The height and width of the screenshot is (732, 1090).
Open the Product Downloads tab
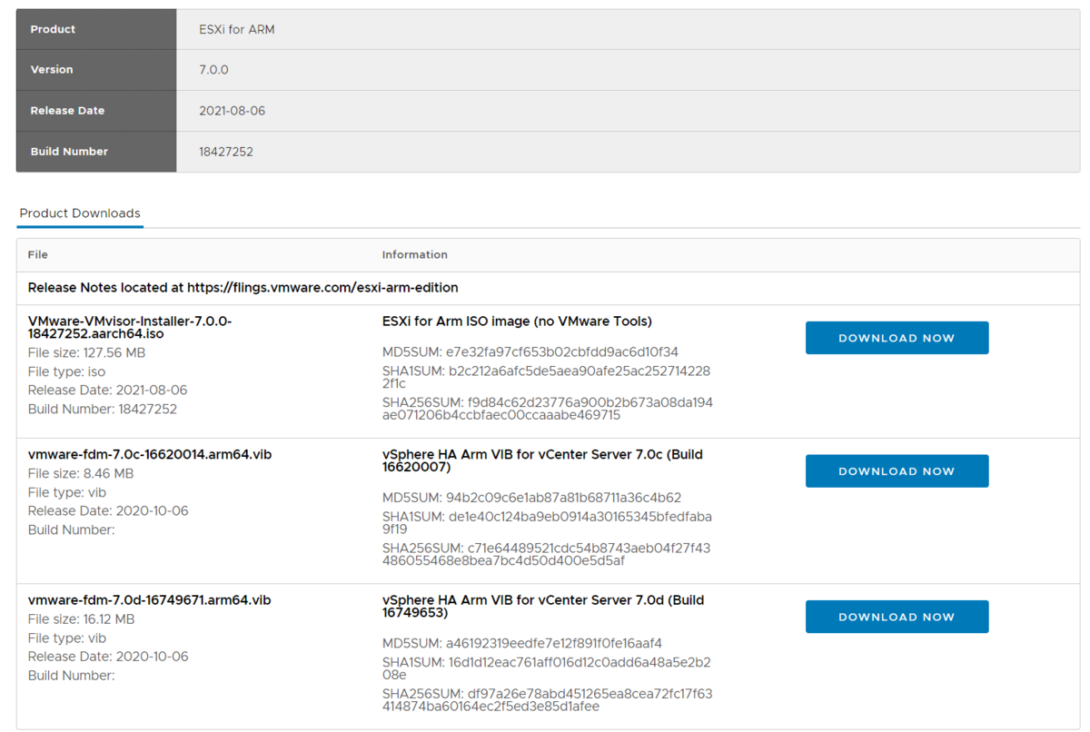(80, 213)
